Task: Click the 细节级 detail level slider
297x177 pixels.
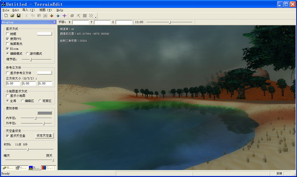Action: tap(37, 59)
